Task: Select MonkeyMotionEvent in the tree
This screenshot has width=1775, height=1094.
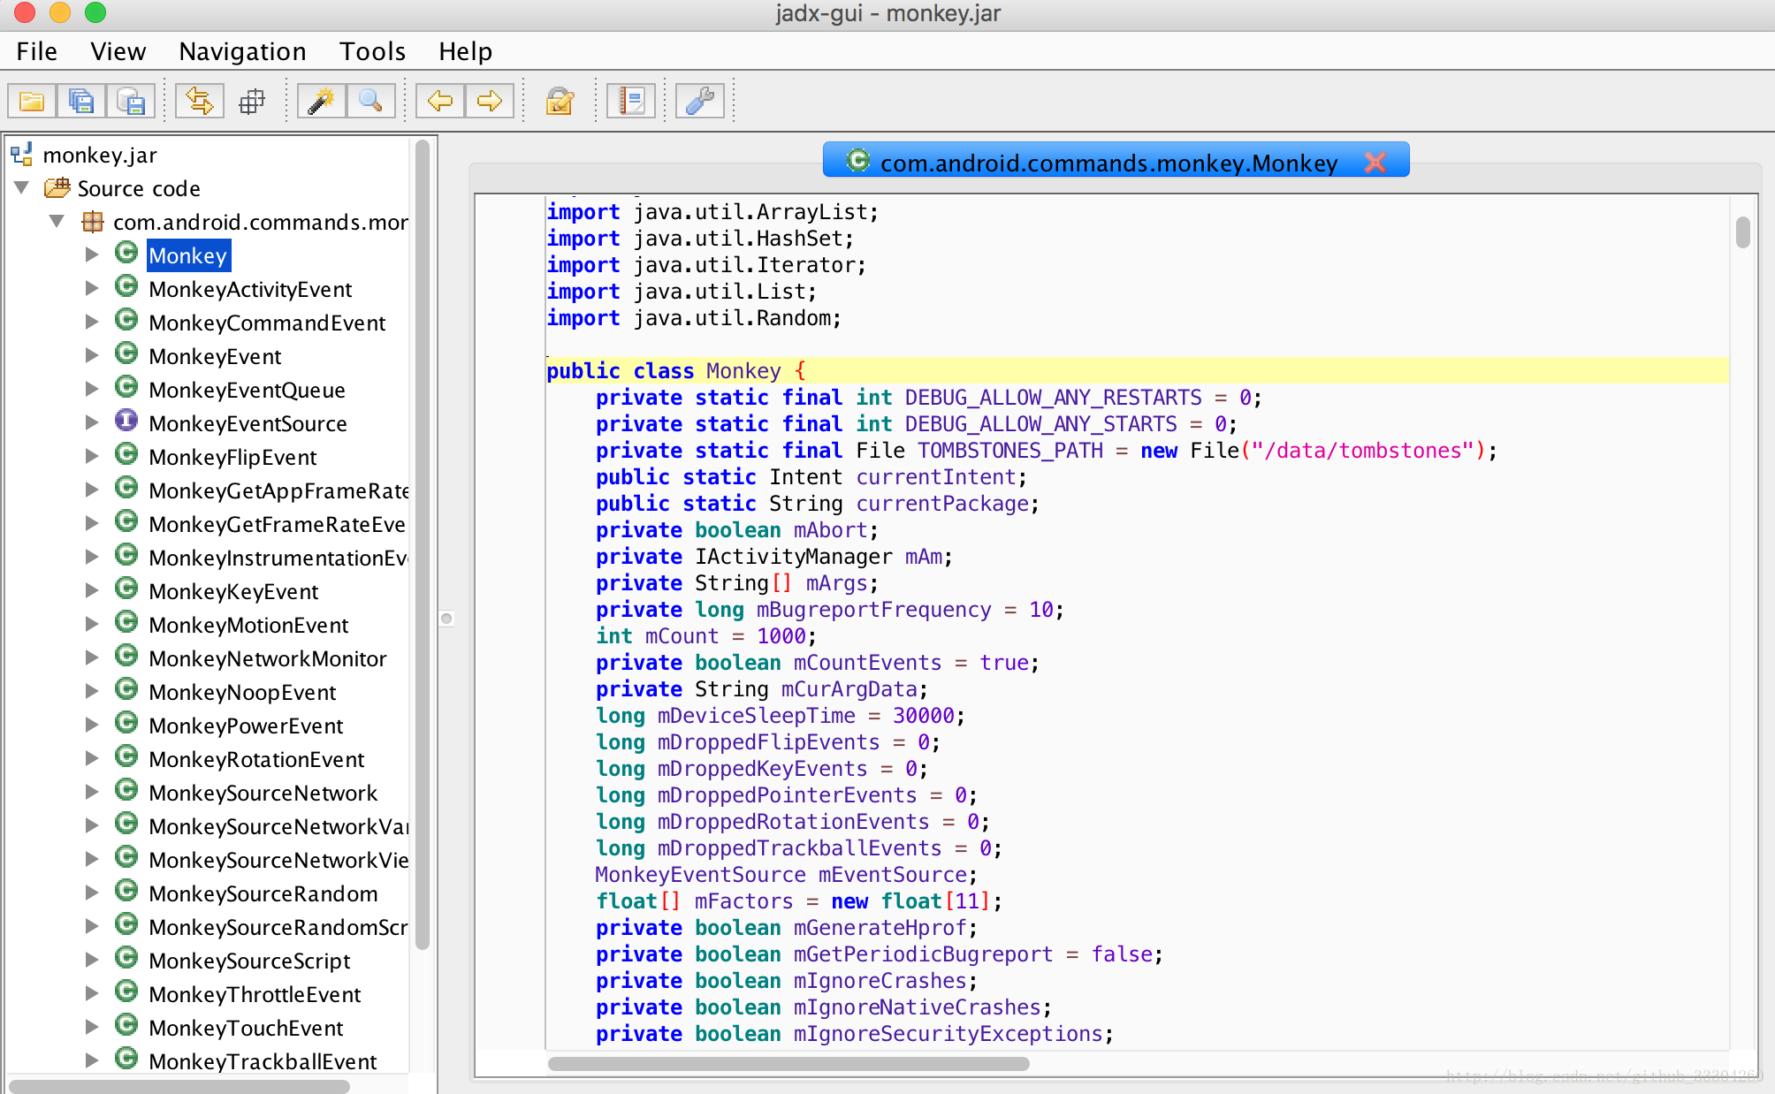Action: pos(248,625)
